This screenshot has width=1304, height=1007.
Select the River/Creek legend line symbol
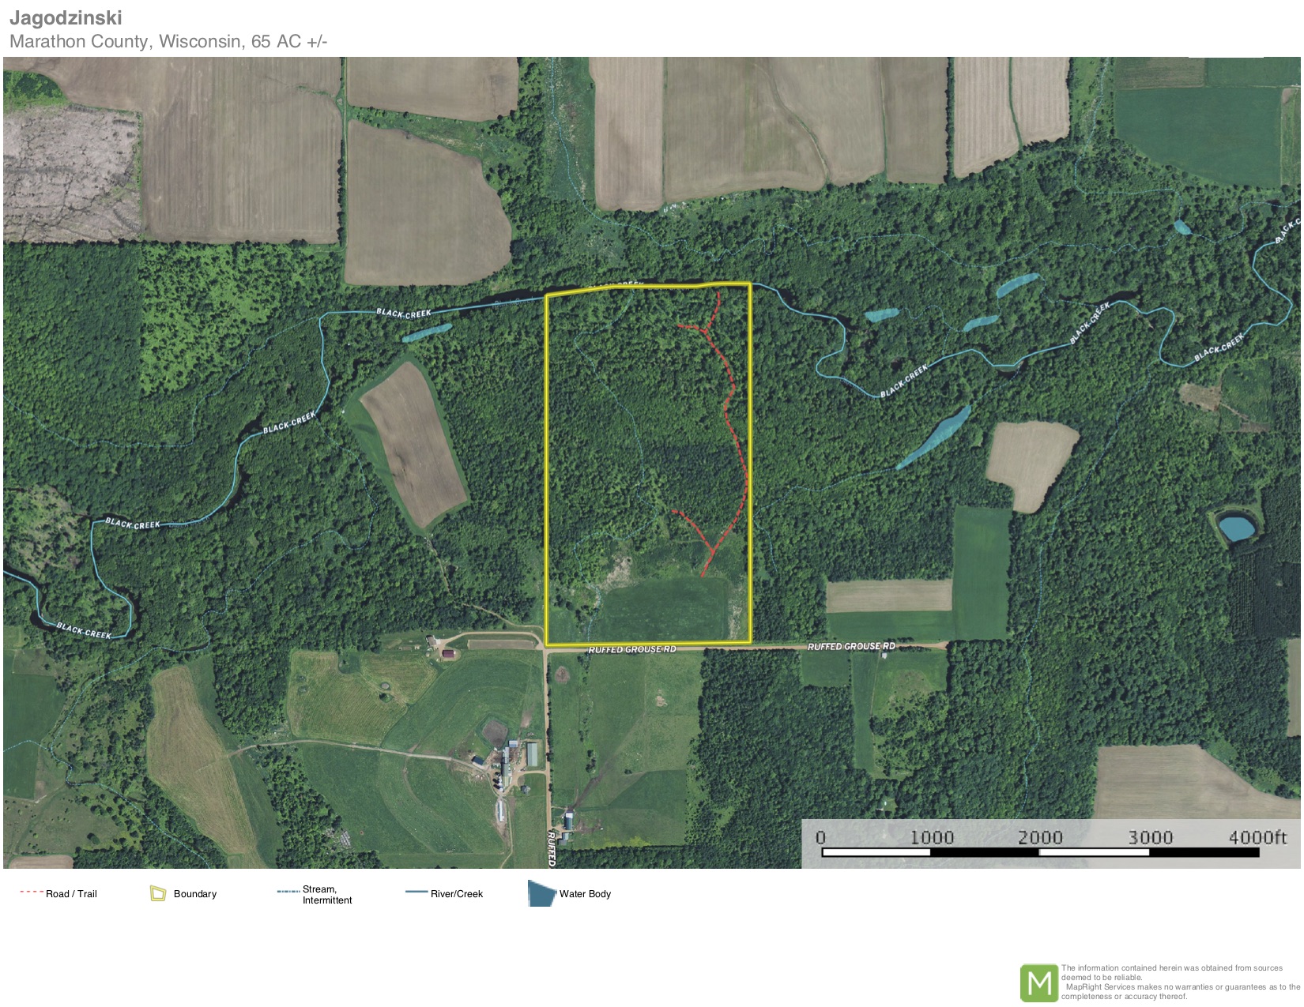[x=416, y=892]
